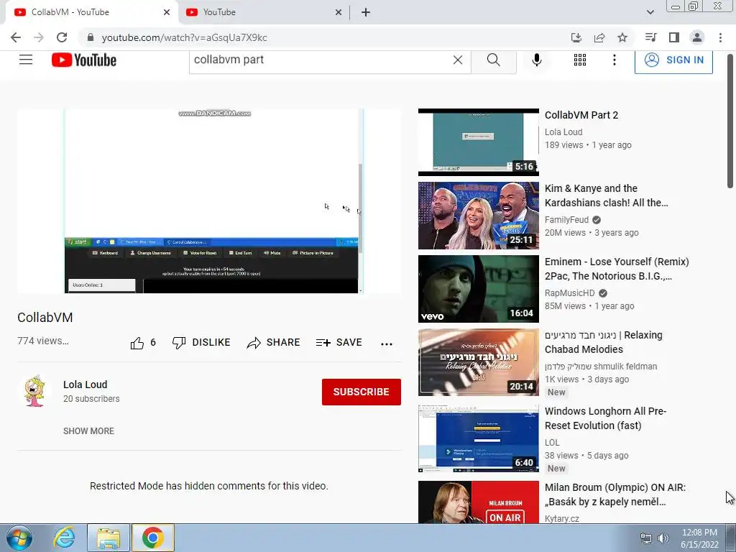Go back to the previous page
This screenshot has height=552, width=736.
tap(16, 37)
